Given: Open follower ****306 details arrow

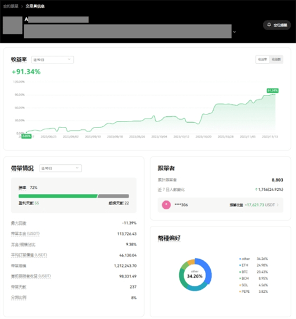Looking at the screenshot, I should click(278, 205).
